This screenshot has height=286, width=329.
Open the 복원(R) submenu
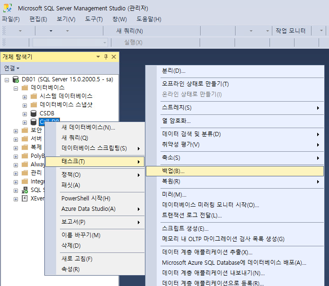pos(235,182)
